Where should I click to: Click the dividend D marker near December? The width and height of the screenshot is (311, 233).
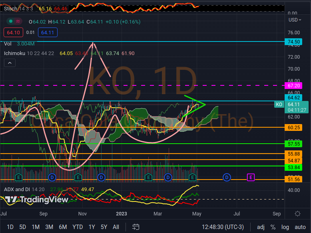[101, 178]
